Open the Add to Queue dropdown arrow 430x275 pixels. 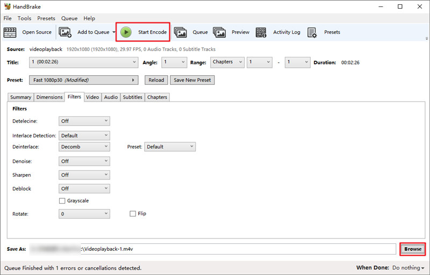(114, 32)
